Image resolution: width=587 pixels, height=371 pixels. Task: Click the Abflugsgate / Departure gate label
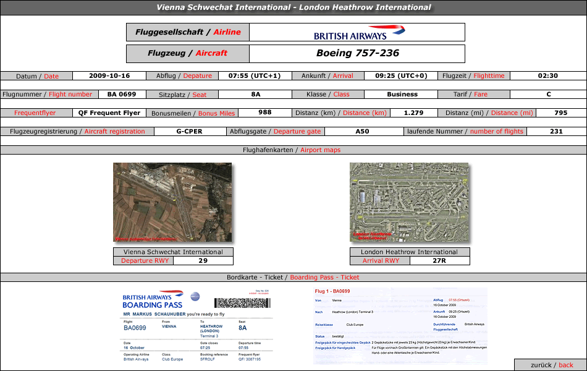276,132
